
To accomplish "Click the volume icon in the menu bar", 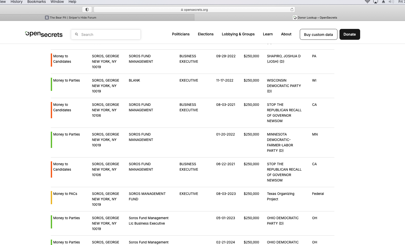I will [x=391, y=2].
